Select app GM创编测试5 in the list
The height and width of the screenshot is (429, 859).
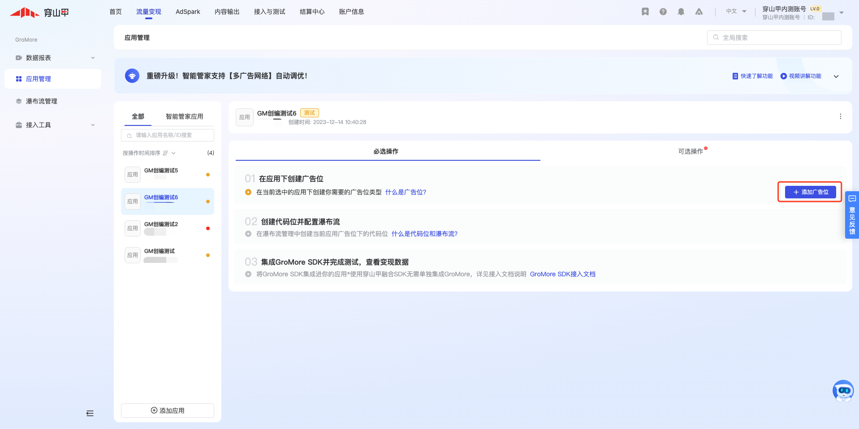click(x=168, y=175)
